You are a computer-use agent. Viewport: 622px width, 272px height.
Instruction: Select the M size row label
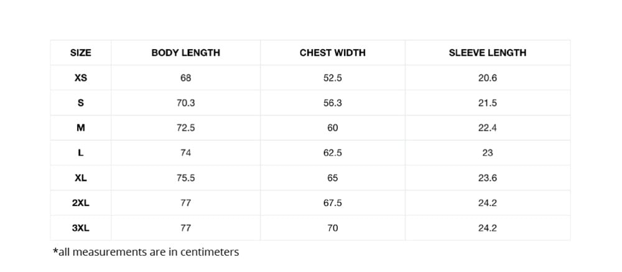(x=81, y=128)
